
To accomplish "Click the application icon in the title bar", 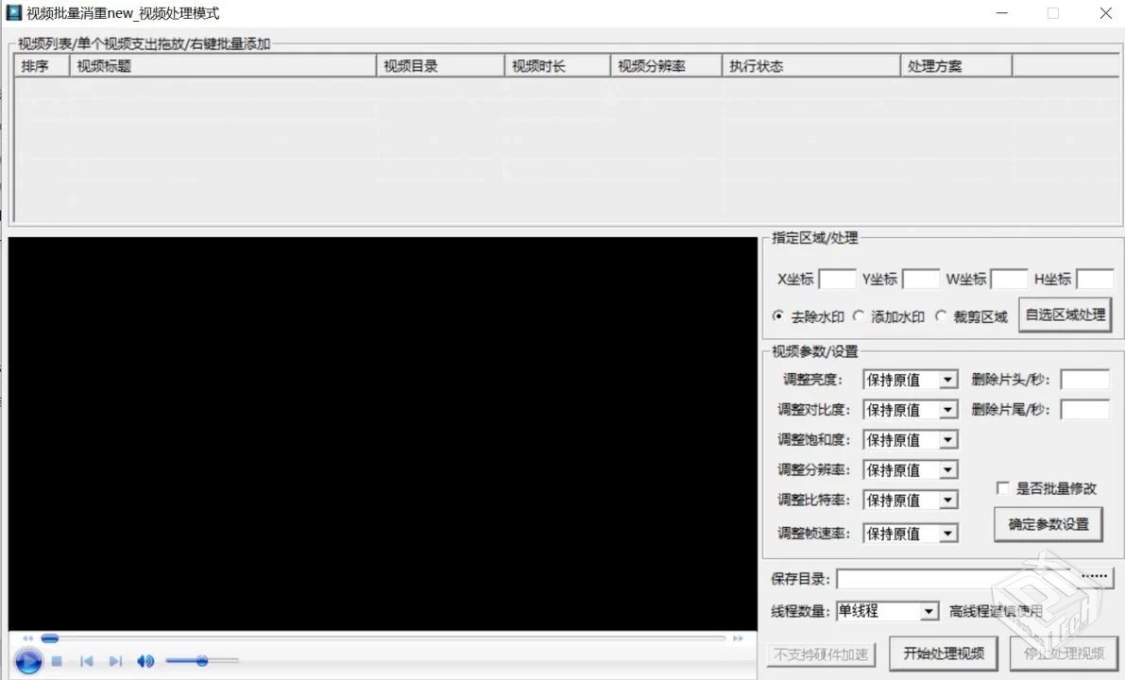I will pos(13,12).
